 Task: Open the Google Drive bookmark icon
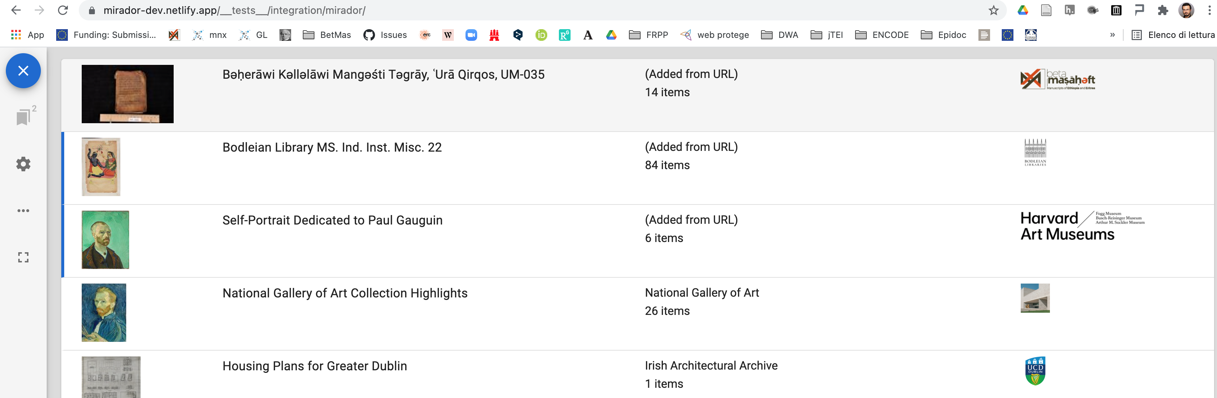coord(611,35)
